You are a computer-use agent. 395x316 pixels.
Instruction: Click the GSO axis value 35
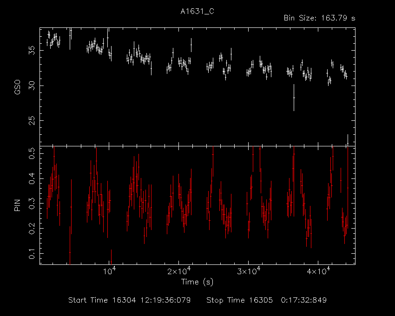click(x=32, y=50)
